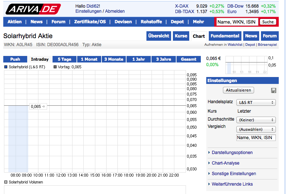
Task: Click the 0,00% change value
Action: click(x=212, y=65)
